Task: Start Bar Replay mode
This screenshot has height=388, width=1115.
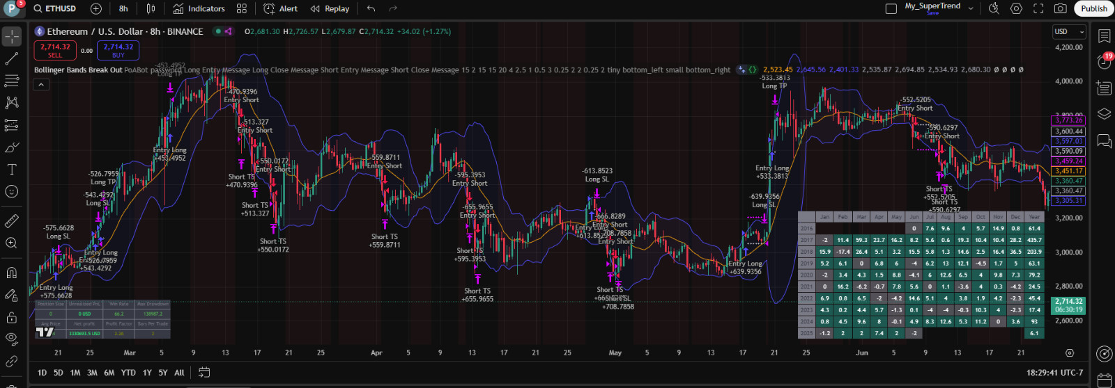Action: pos(330,8)
